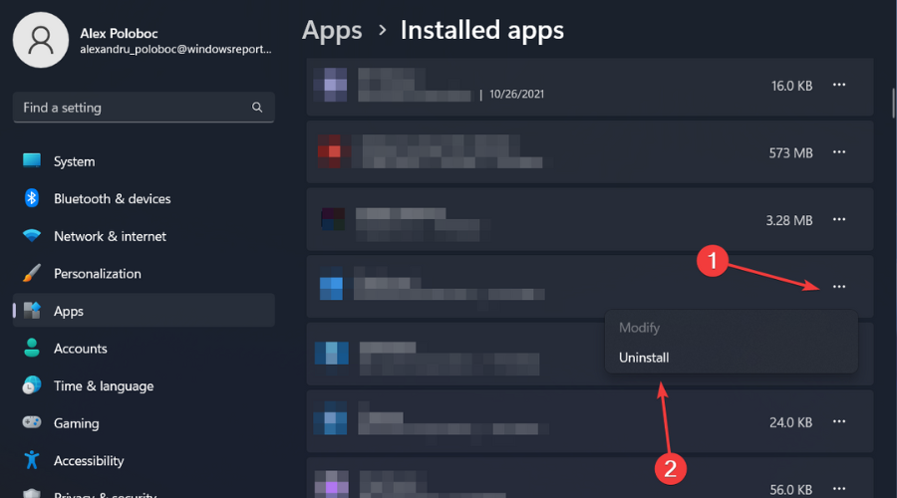Image resolution: width=897 pixels, height=498 pixels.
Task: Click the Apps breadcrumb link
Action: click(332, 30)
